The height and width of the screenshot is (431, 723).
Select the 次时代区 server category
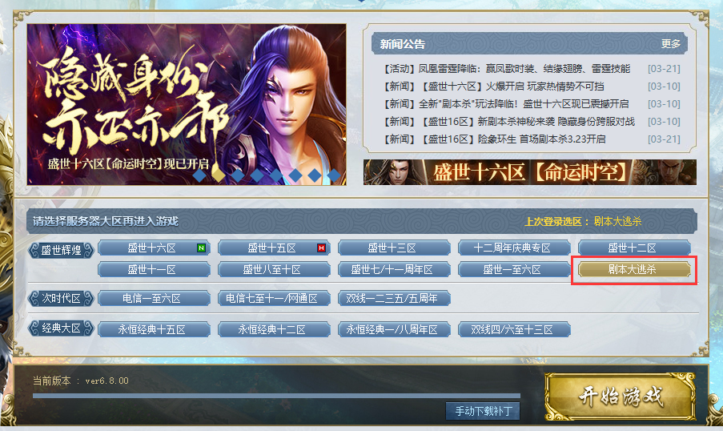click(x=62, y=299)
